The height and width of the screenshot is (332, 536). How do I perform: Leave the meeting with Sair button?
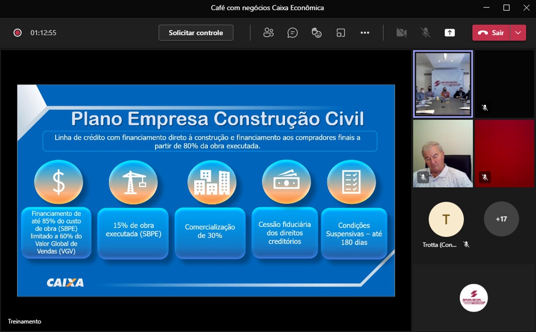(x=491, y=33)
